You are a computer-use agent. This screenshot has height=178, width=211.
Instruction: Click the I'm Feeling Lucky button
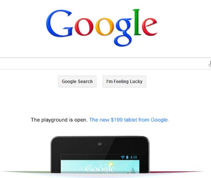coord(124,82)
